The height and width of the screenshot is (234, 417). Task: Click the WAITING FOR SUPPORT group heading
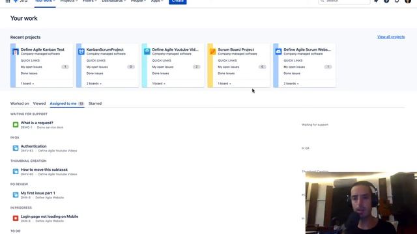coord(29,114)
